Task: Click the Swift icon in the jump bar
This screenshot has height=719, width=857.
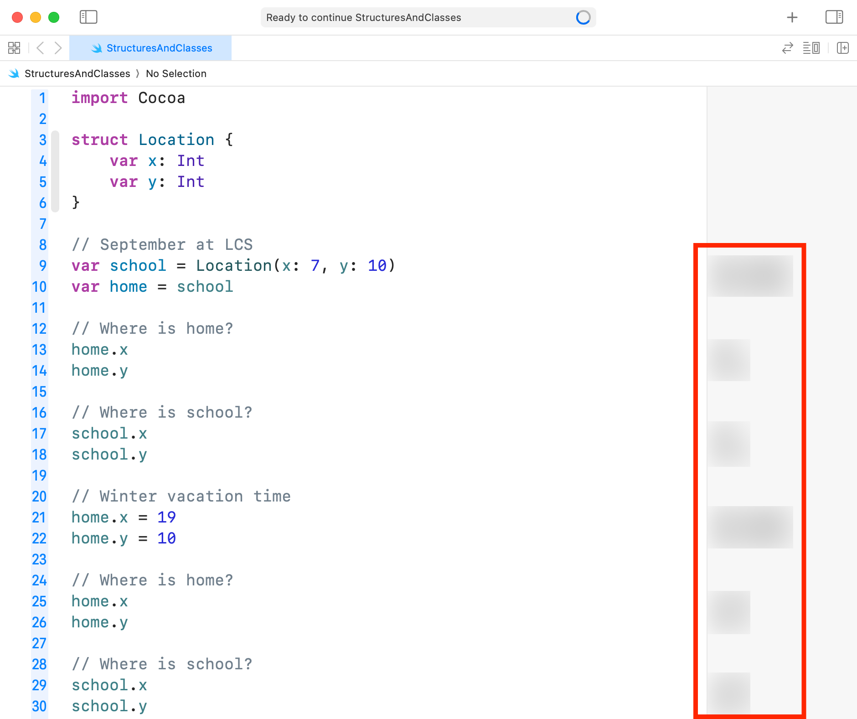Action: click(15, 73)
